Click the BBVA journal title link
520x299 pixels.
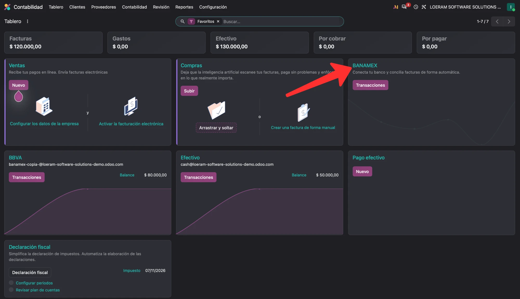(15, 157)
